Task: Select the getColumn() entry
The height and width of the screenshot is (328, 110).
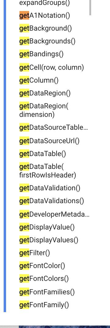Action: 39,80
